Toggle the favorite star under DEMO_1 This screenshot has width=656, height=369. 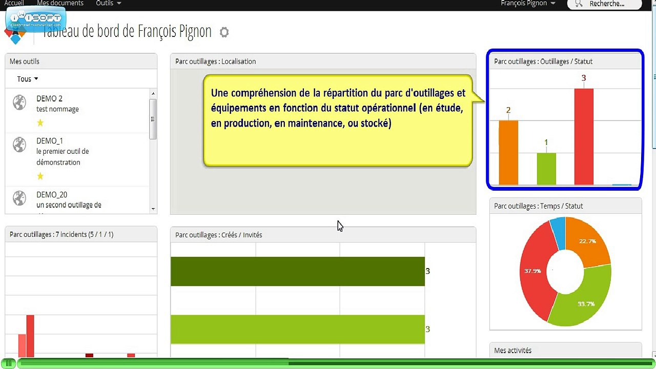[40, 176]
